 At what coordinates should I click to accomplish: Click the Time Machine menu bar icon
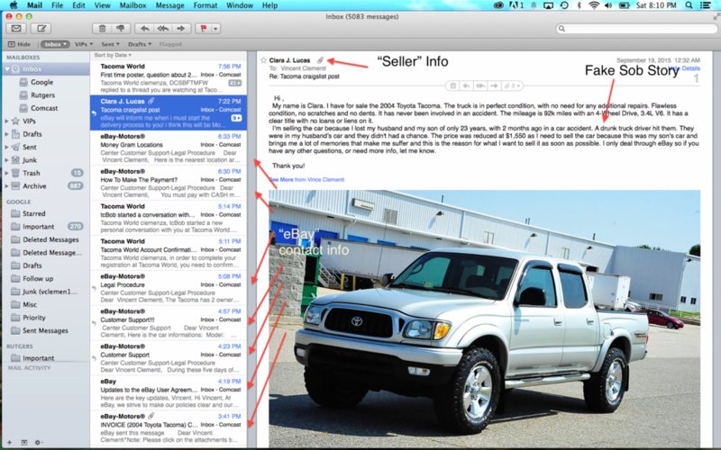coord(564,5)
